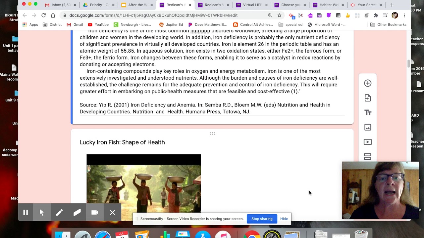Click the Lucky Iron Fish video thumbnail
424x238 pixels.
(x=143, y=187)
